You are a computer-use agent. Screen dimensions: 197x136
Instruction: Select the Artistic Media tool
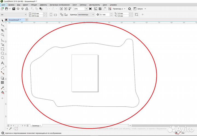tap(2, 44)
